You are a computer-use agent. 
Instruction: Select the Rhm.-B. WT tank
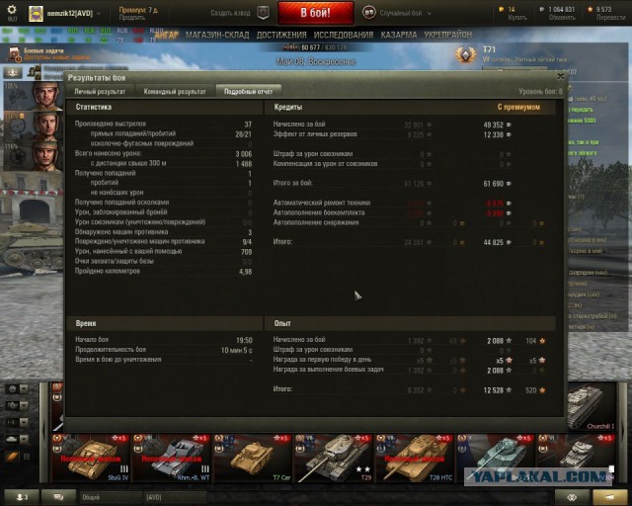171,458
